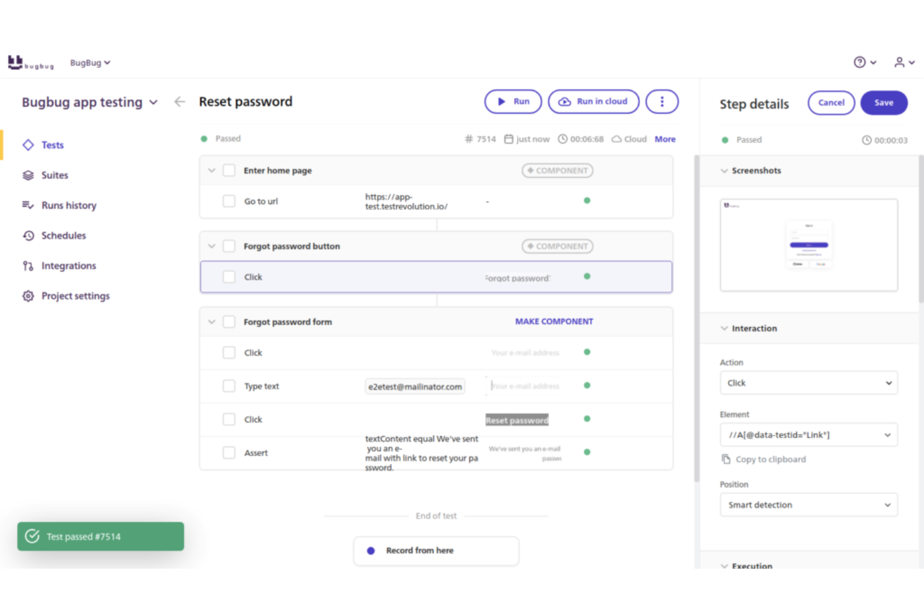Click the Suites icon in the sidebar

point(28,175)
